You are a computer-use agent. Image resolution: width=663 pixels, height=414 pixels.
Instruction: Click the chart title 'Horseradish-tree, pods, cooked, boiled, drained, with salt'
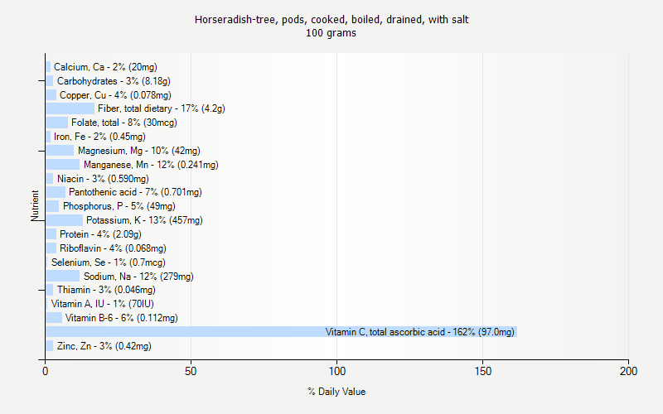331,20
